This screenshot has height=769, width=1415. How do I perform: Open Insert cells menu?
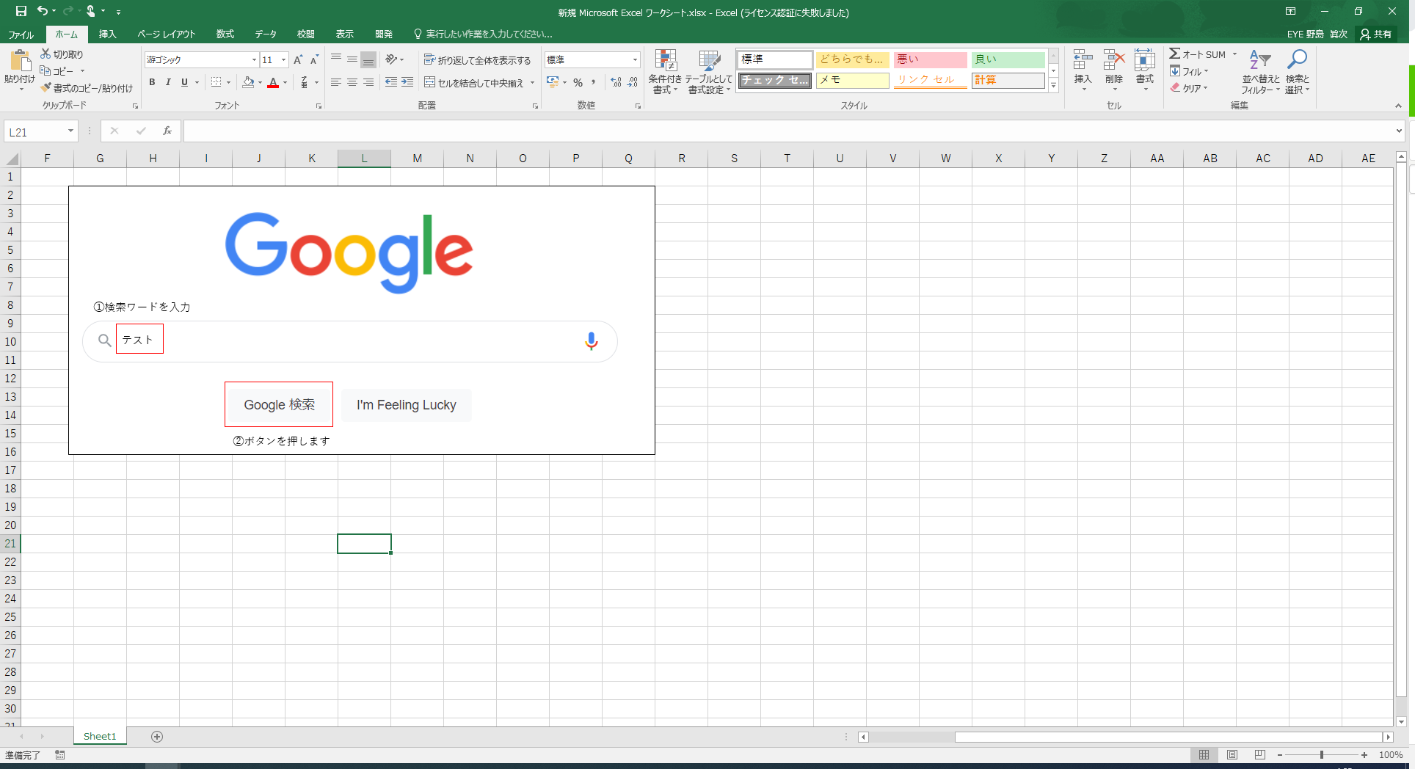[1083, 70]
